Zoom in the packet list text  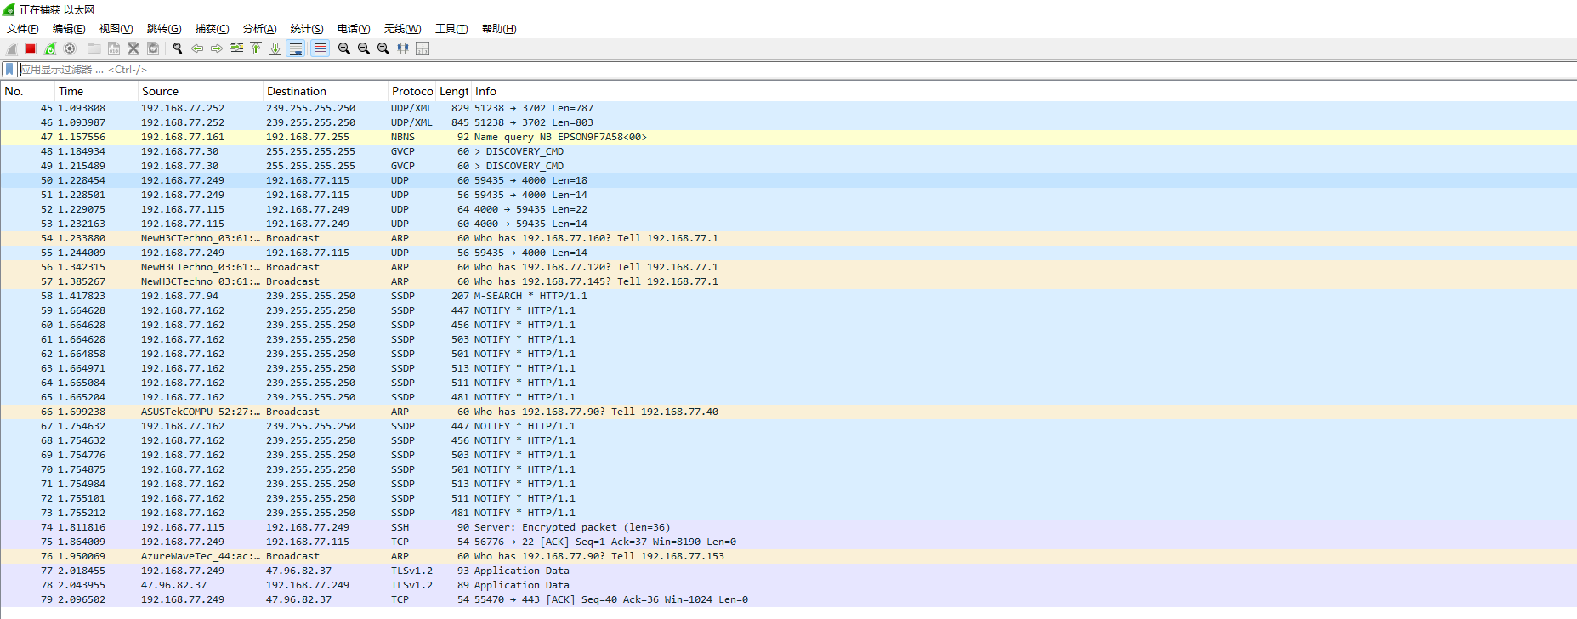tap(344, 48)
